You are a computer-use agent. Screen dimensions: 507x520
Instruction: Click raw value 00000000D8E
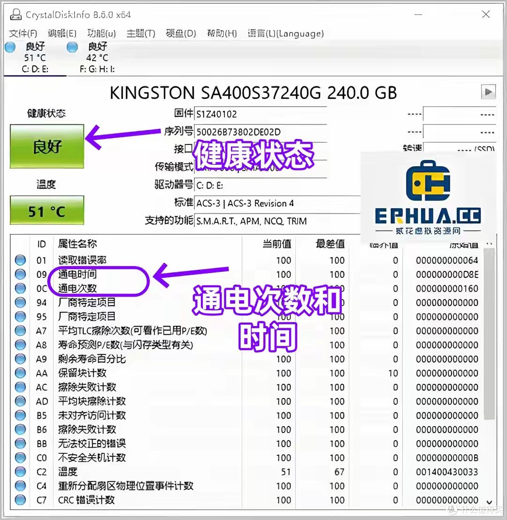[447, 274]
